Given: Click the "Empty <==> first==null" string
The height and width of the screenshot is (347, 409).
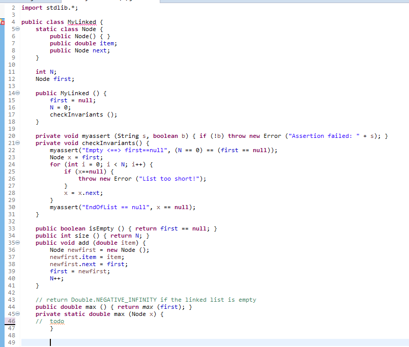Looking at the screenshot, I should [x=125, y=150].
